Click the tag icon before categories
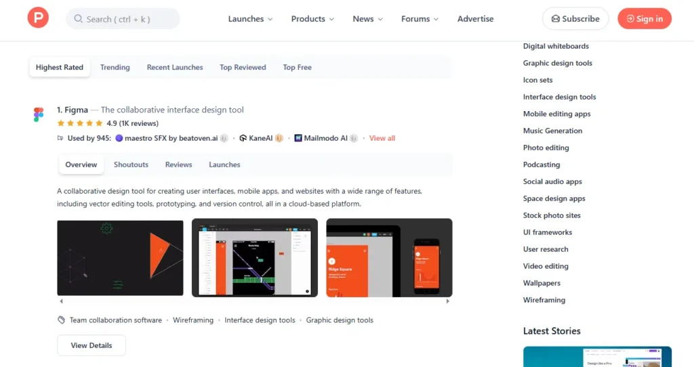 [x=62, y=320]
